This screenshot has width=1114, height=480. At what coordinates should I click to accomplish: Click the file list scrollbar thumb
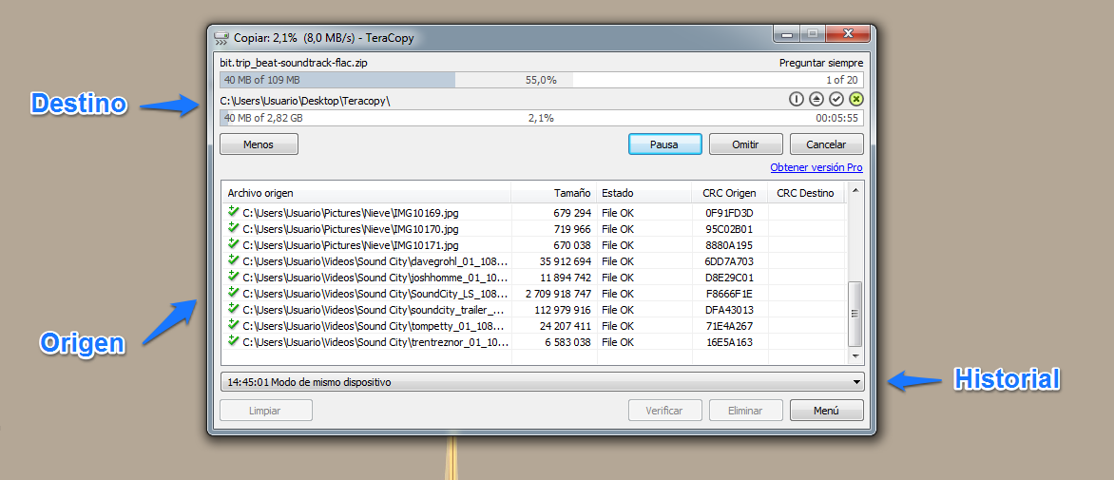(855, 313)
